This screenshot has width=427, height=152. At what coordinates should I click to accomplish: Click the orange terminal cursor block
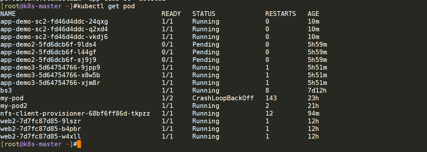coord(79,144)
